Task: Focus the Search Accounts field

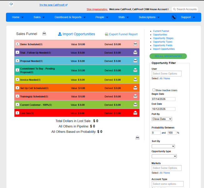Action: click(185, 9)
